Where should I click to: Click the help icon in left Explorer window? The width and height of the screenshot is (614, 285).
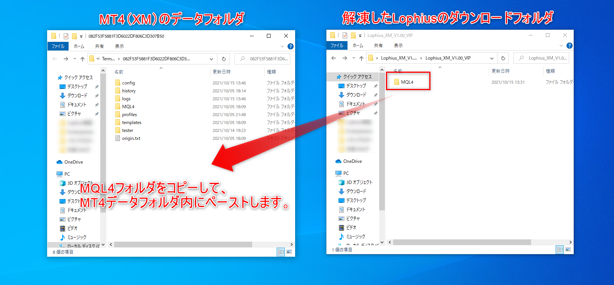[x=290, y=46]
